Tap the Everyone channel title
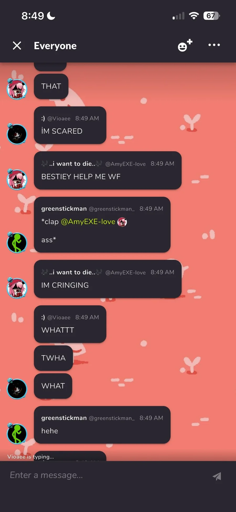 coord(55,46)
